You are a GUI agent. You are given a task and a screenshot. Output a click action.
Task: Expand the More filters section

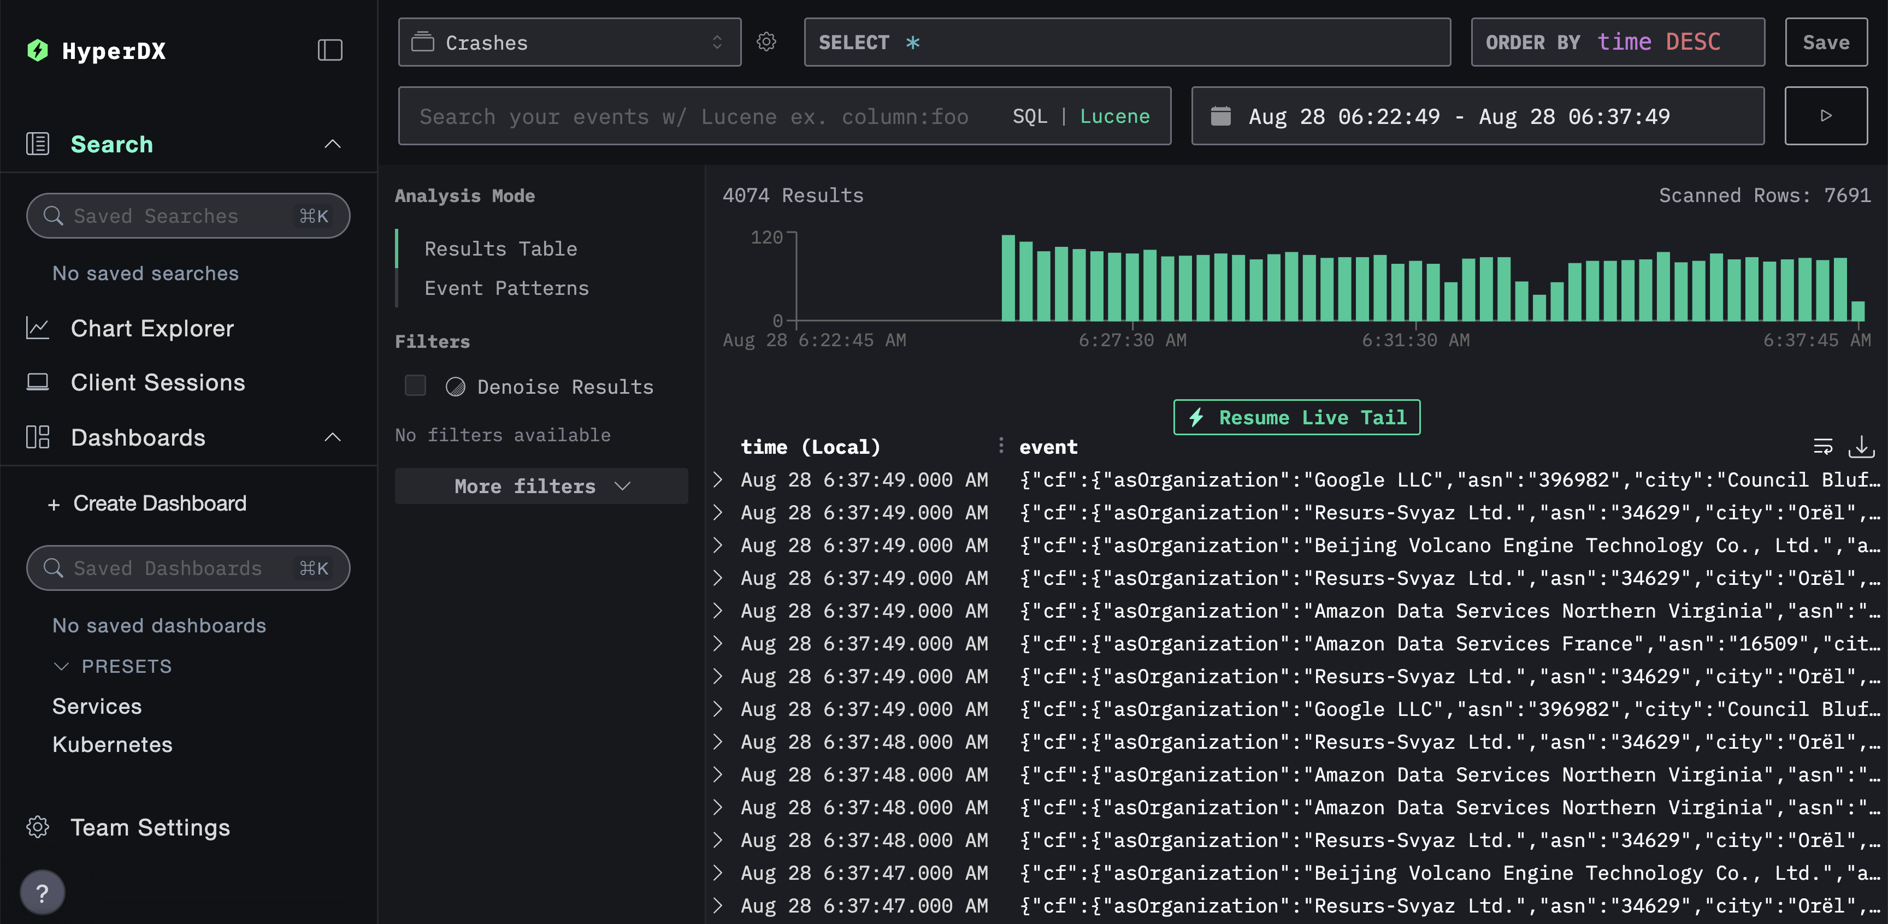point(541,486)
